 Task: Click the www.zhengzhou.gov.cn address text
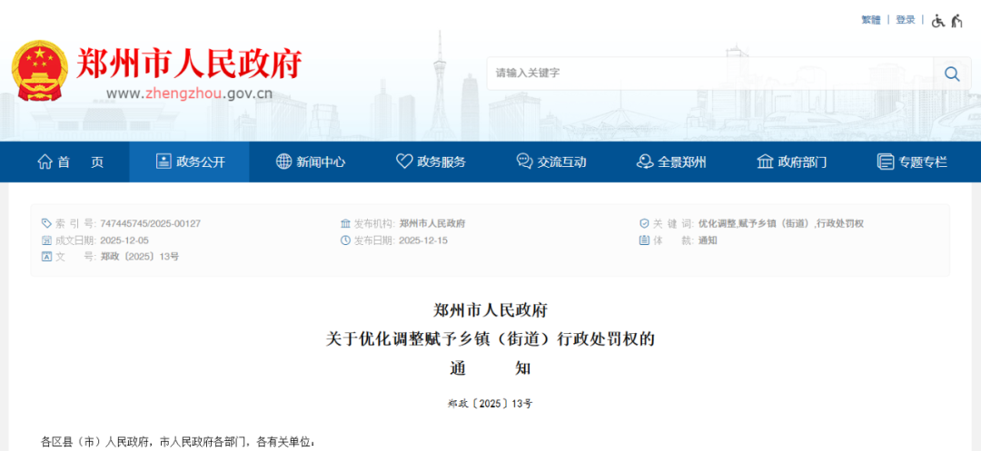tap(189, 94)
